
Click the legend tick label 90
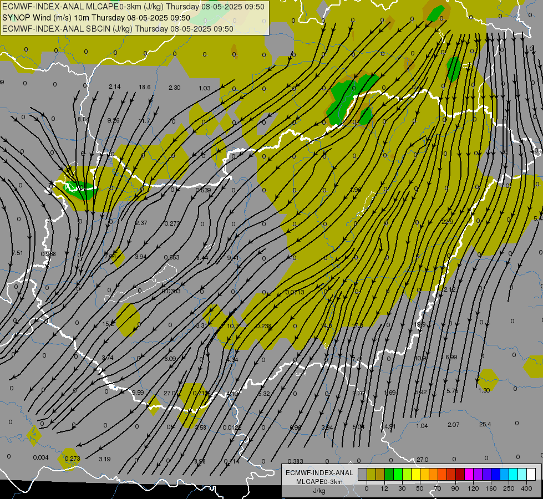(x=455, y=488)
